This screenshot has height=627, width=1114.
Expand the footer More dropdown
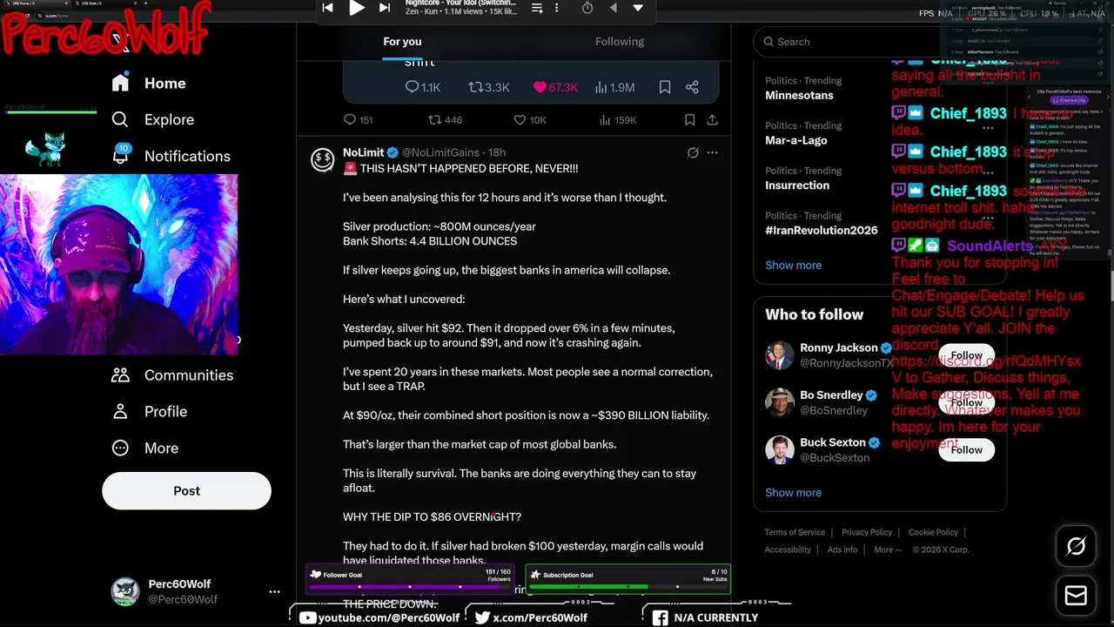(888, 549)
